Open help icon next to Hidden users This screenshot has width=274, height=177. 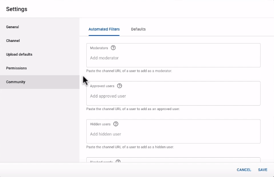point(116,124)
